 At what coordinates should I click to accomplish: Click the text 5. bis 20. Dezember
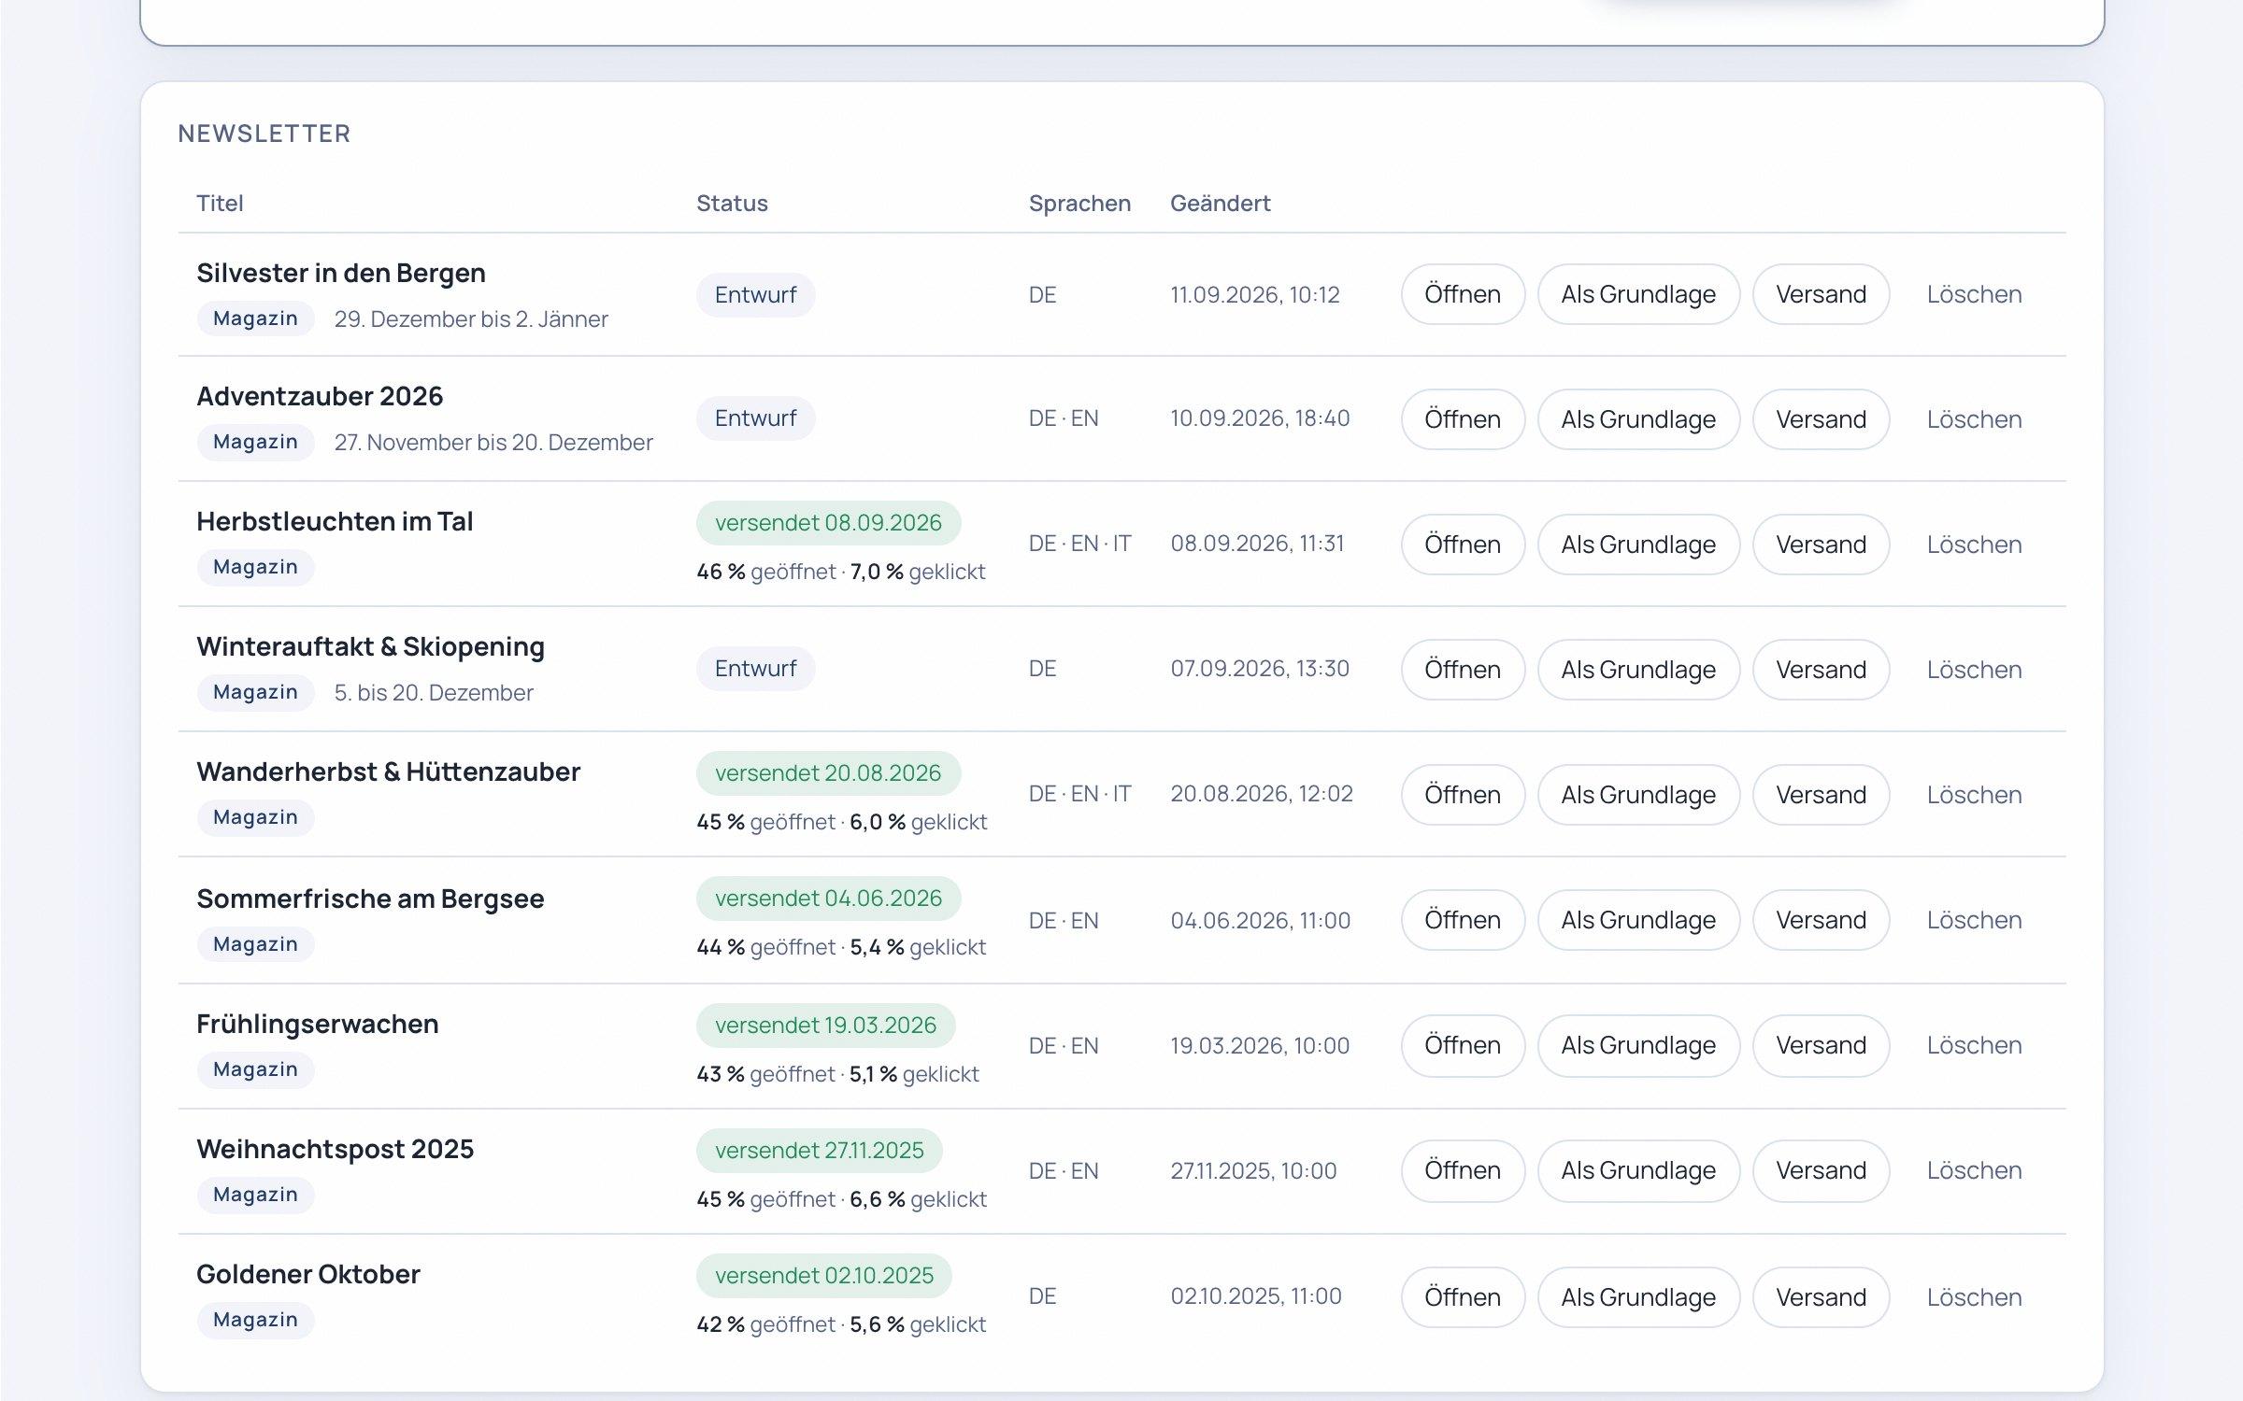tap(434, 693)
